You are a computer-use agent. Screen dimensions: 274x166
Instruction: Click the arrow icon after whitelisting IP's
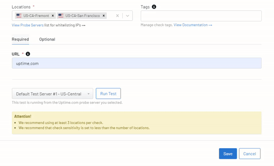coord(84,25)
